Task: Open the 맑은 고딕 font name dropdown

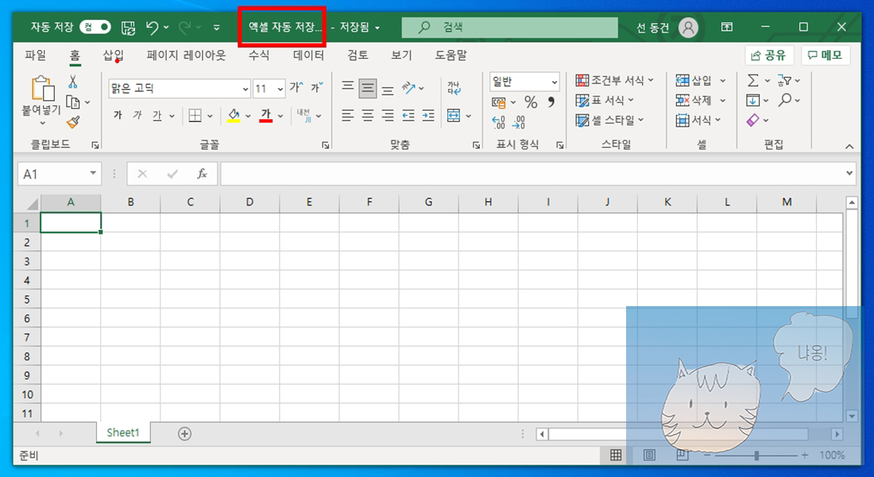Action: pos(246,89)
